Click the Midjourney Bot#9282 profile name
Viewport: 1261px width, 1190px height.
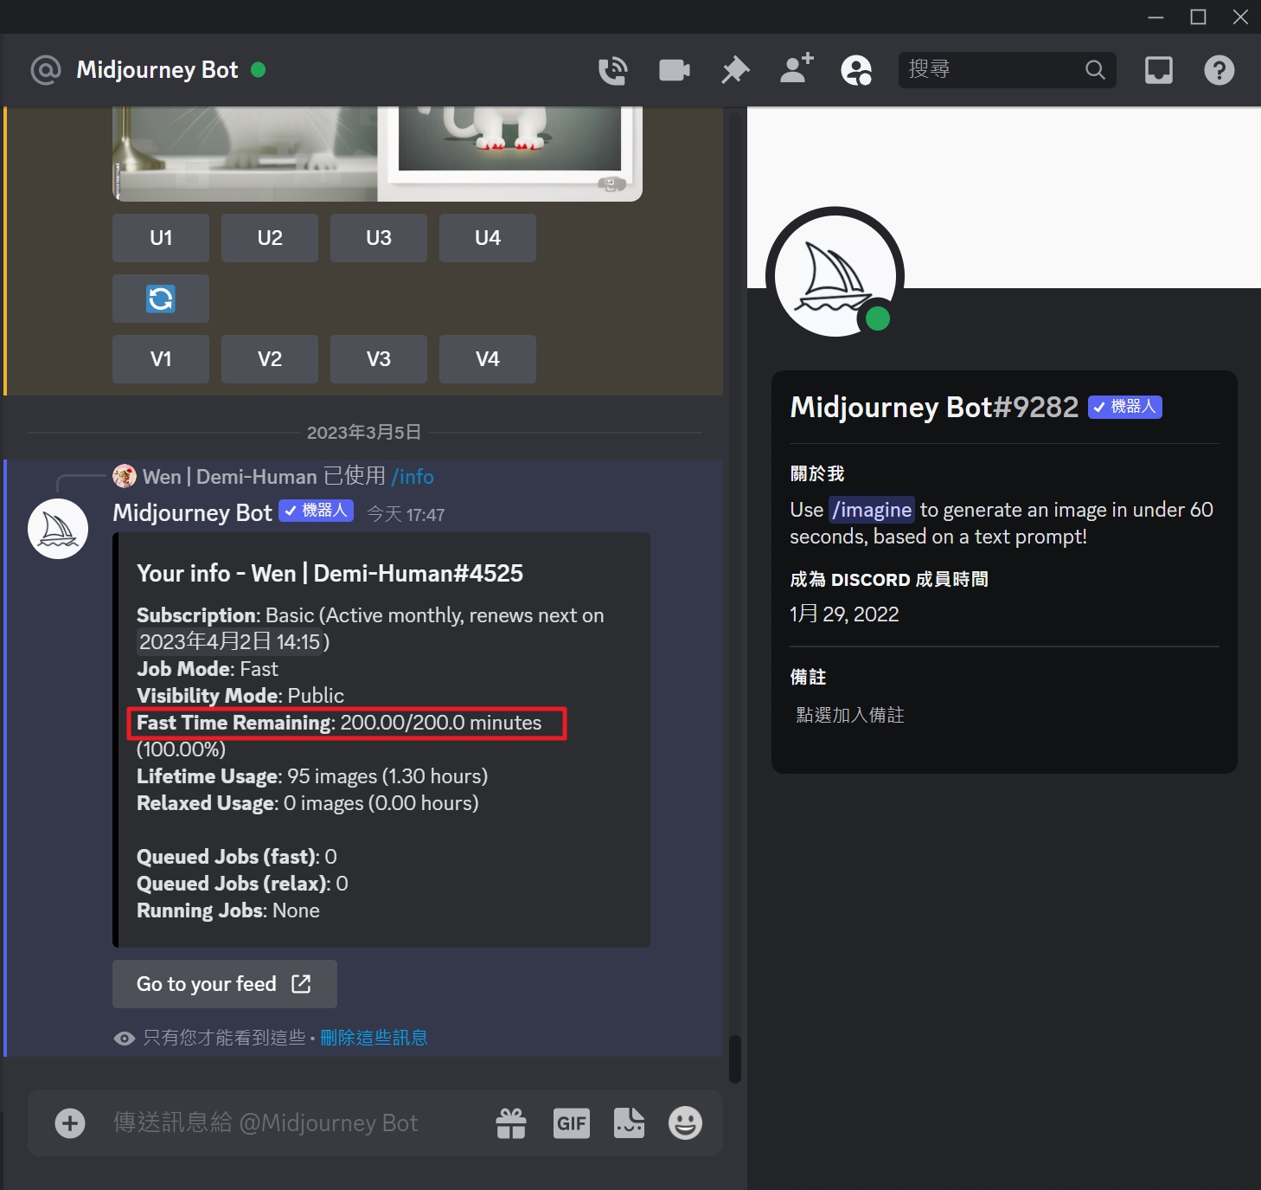pos(934,407)
